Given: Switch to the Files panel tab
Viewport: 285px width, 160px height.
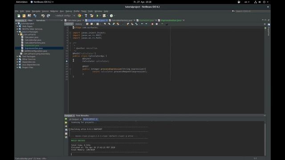Looking at the screenshot, I should tap(30, 20).
